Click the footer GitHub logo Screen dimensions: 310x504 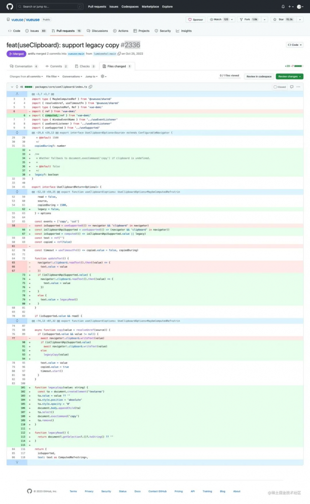(x=29, y=491)
